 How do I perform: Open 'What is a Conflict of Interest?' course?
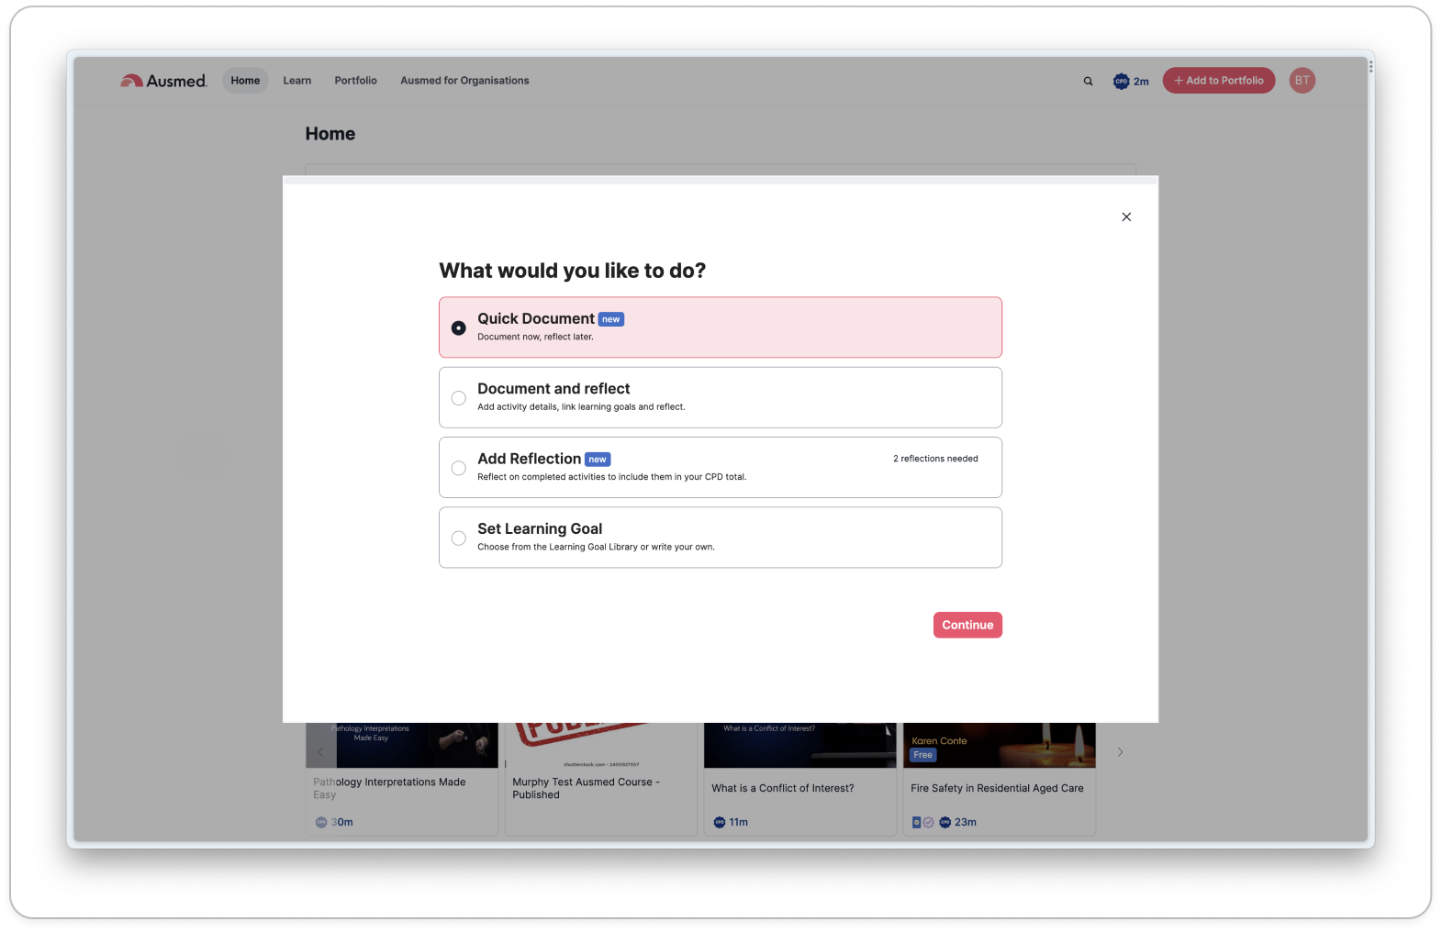point(800,779)
